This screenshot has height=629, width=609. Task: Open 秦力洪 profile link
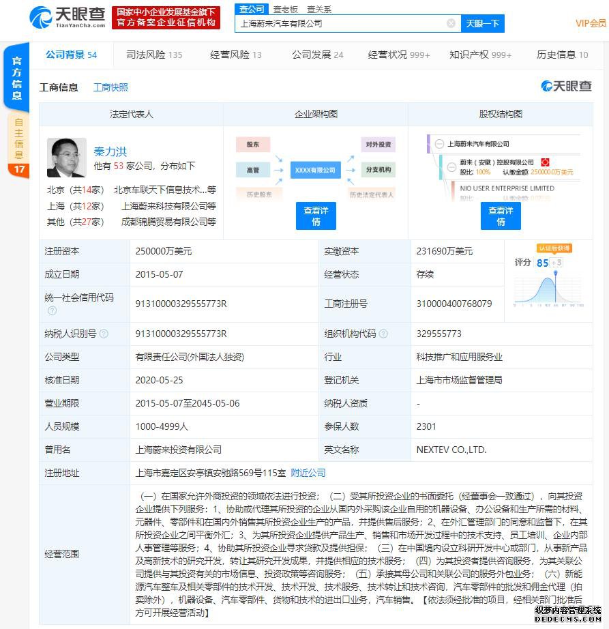click(x=110, y=151)
